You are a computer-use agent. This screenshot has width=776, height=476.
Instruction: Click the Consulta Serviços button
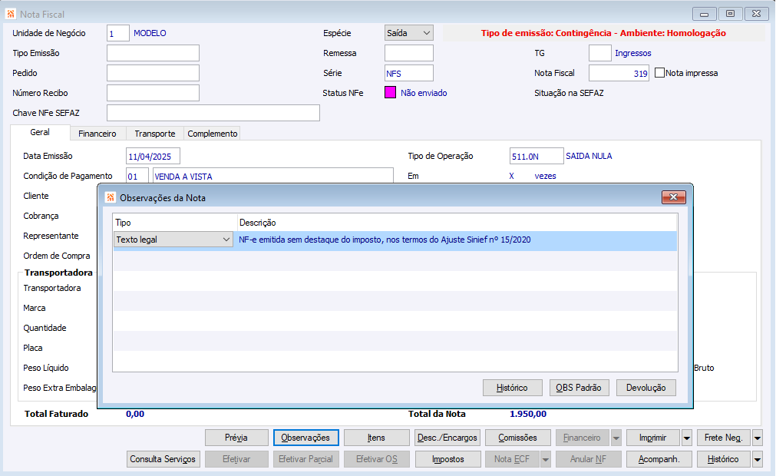point(163,459)
